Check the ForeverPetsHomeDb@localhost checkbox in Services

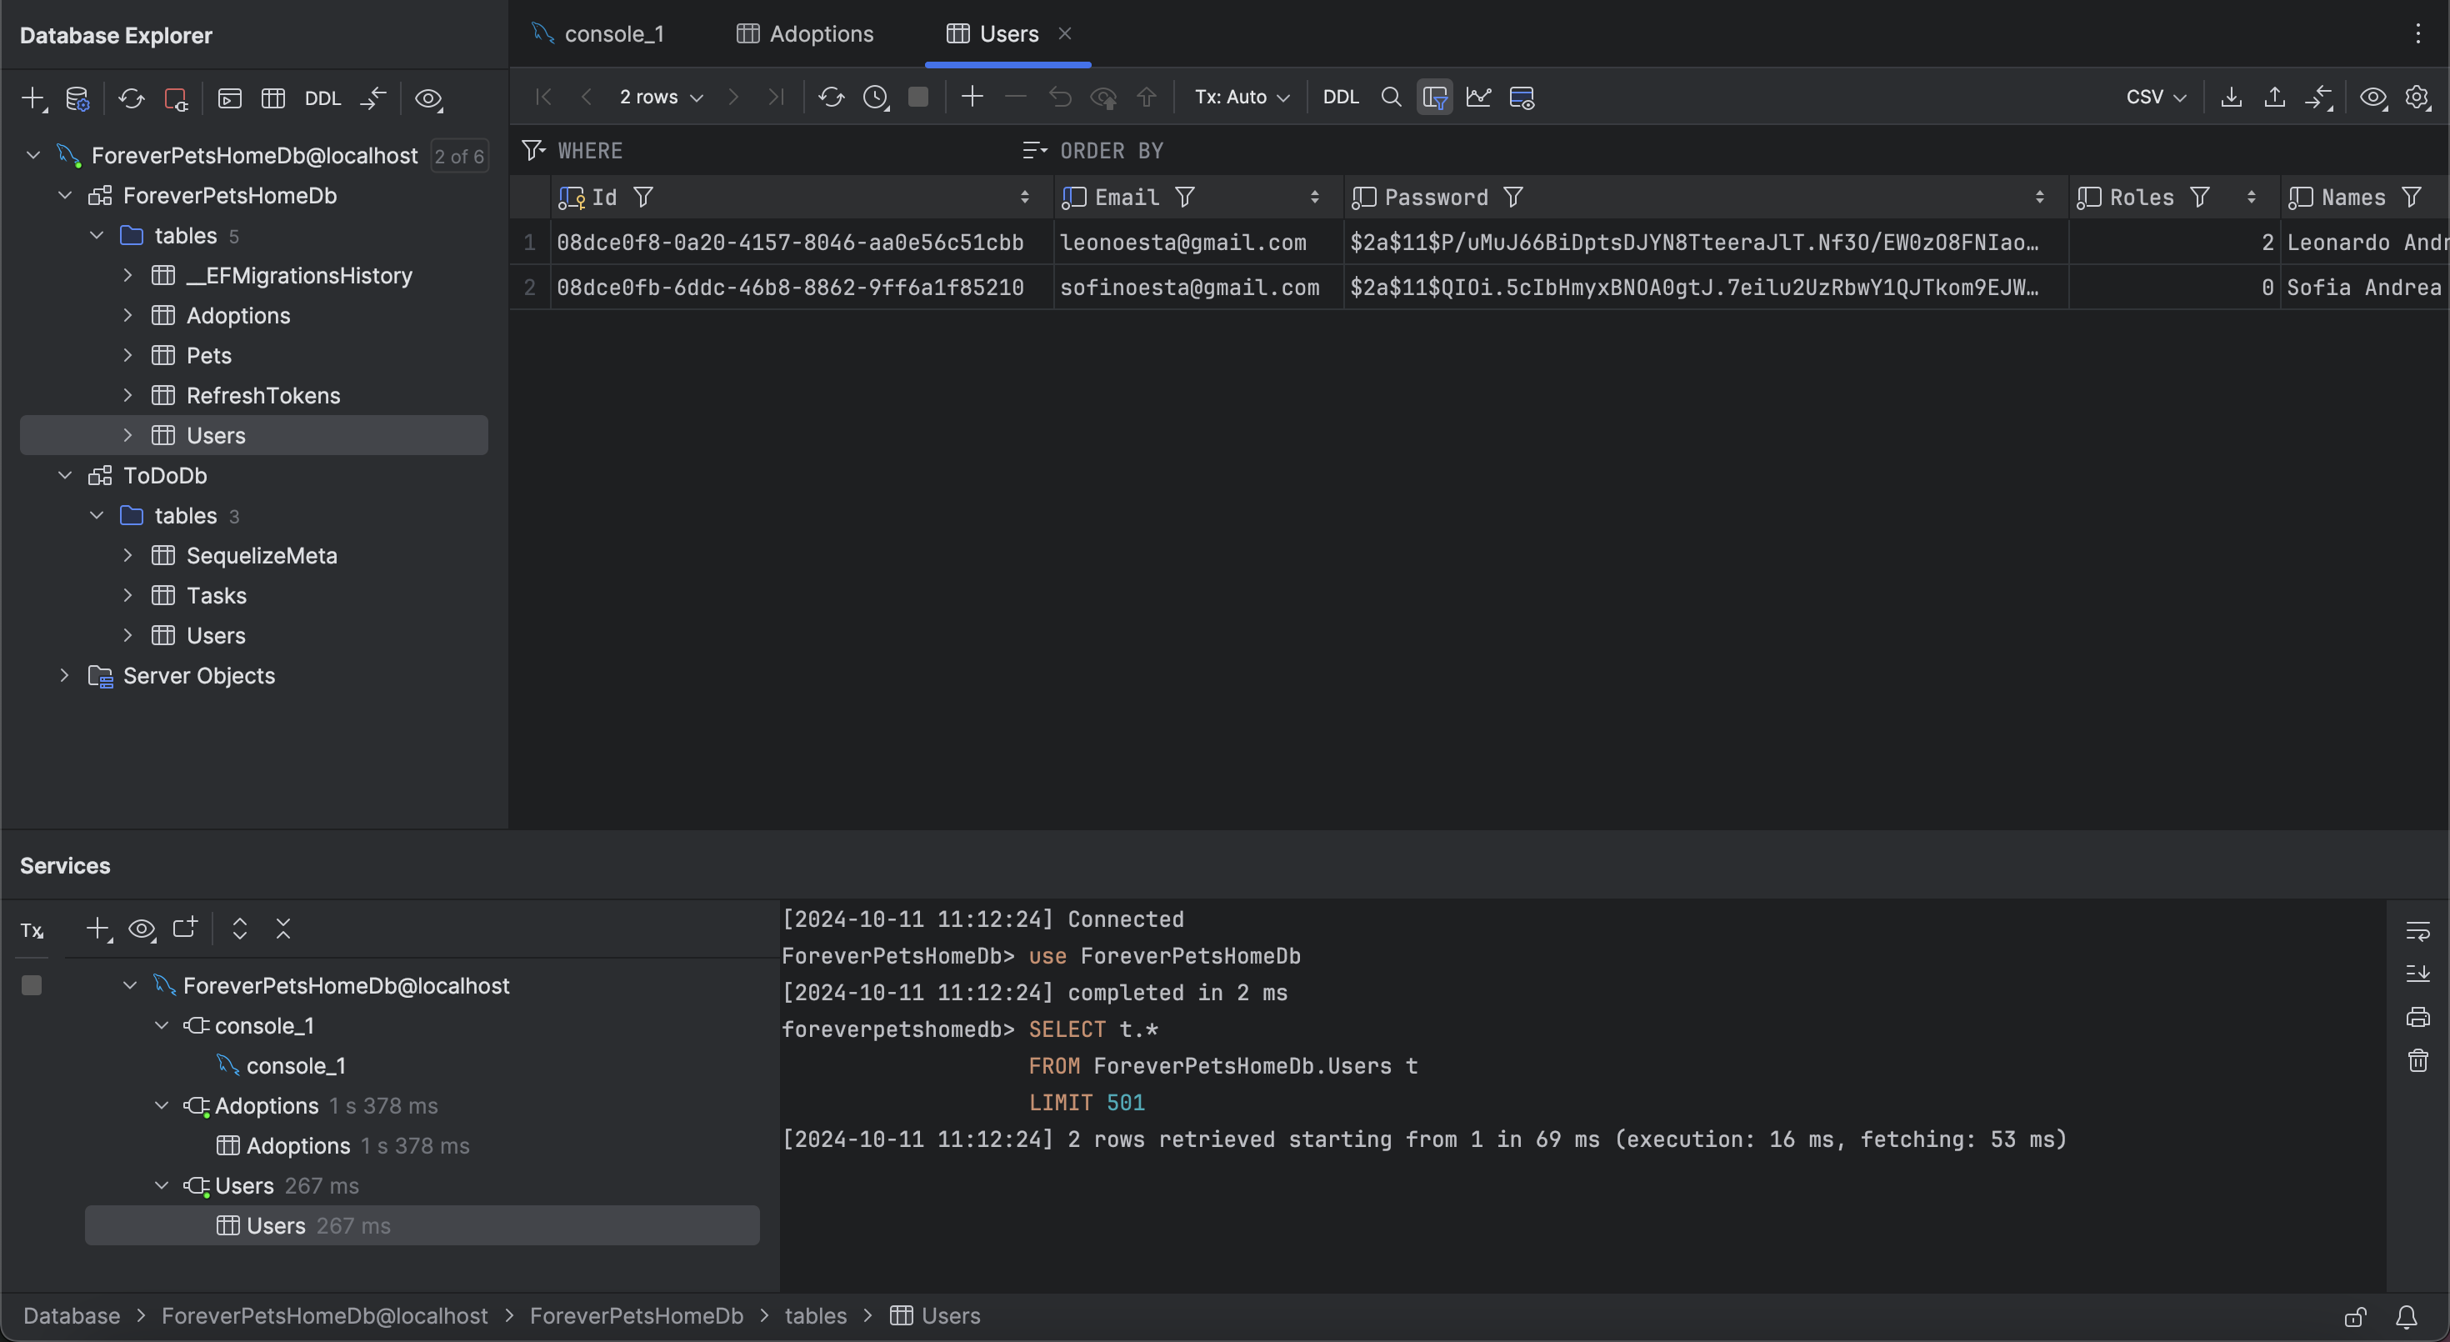[32, 985]
